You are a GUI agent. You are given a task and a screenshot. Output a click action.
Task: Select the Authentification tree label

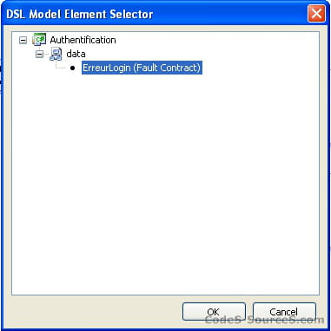[x=83, y=40]
